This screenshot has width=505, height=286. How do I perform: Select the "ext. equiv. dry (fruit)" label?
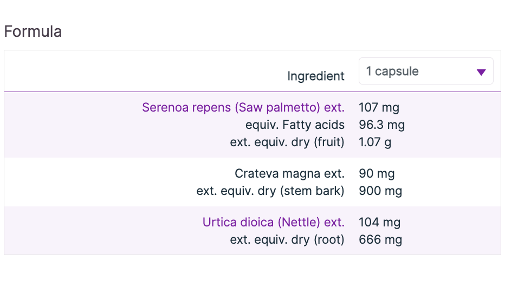287,142
